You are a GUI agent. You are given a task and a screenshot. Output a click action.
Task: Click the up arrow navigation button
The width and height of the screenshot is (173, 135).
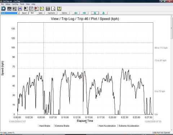click(95, 13)
